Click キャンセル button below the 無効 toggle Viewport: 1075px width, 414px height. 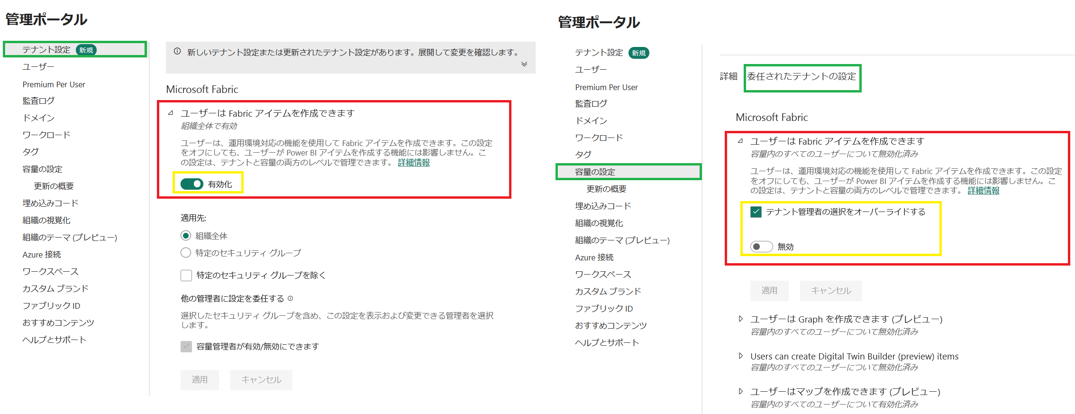point(830,291)
